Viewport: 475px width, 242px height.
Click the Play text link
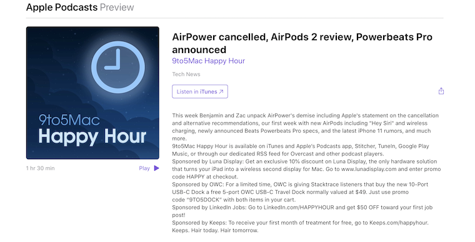[x=144, y=168]
